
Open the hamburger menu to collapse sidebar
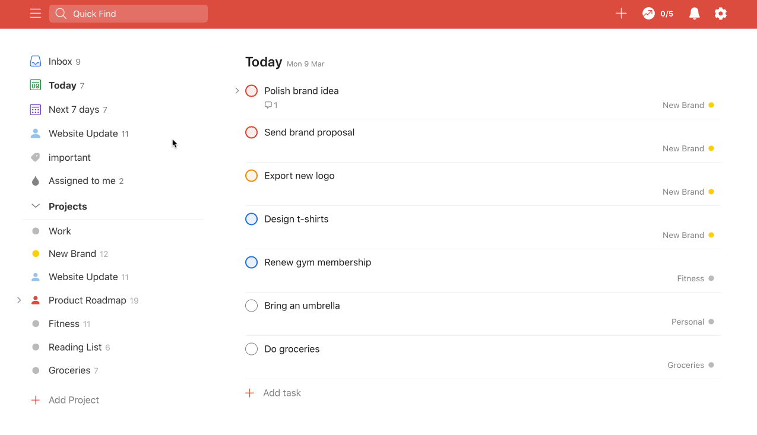pos(36,13)
